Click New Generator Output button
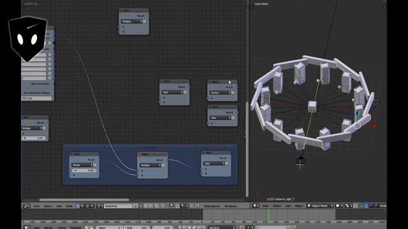 click(37, 93)
